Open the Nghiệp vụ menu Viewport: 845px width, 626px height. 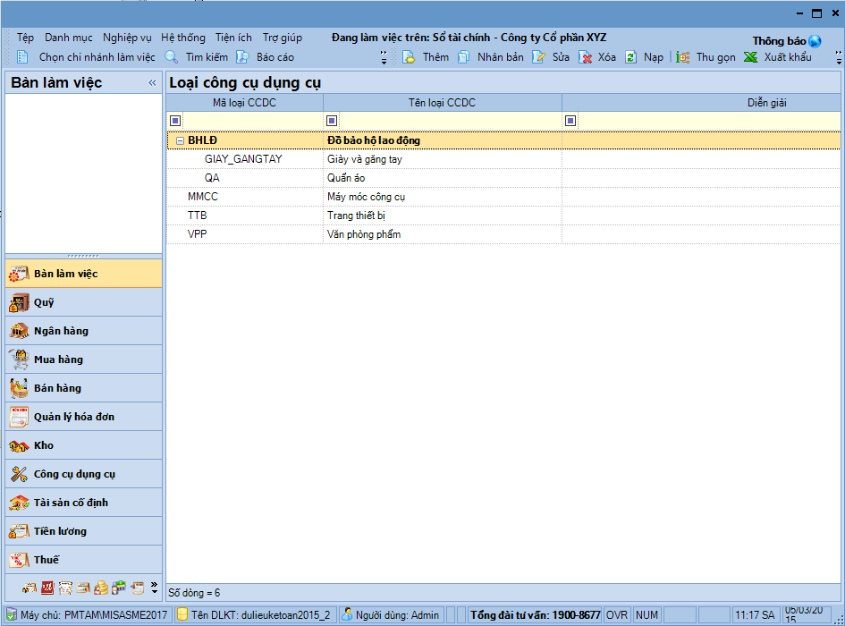(127, 38)
